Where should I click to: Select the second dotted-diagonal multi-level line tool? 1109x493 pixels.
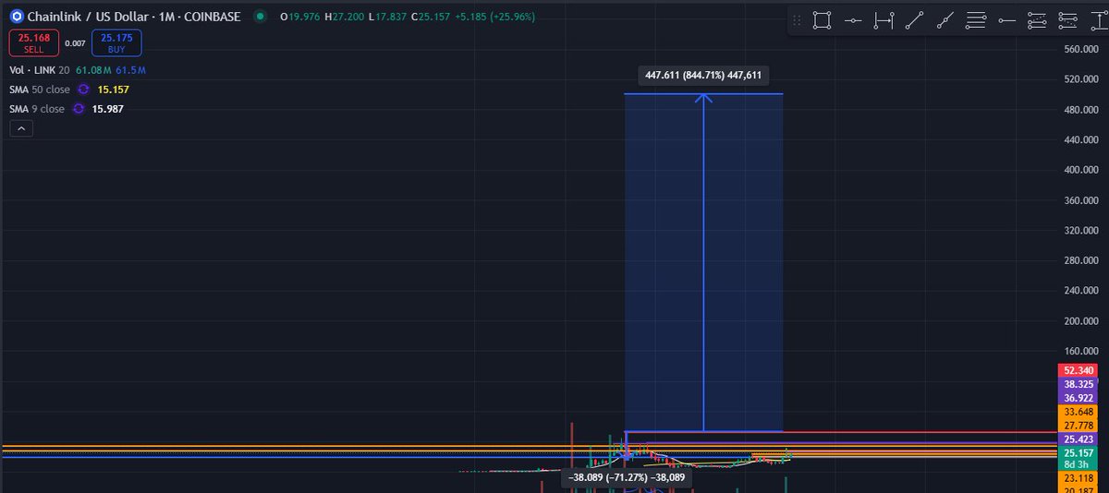1067,20
